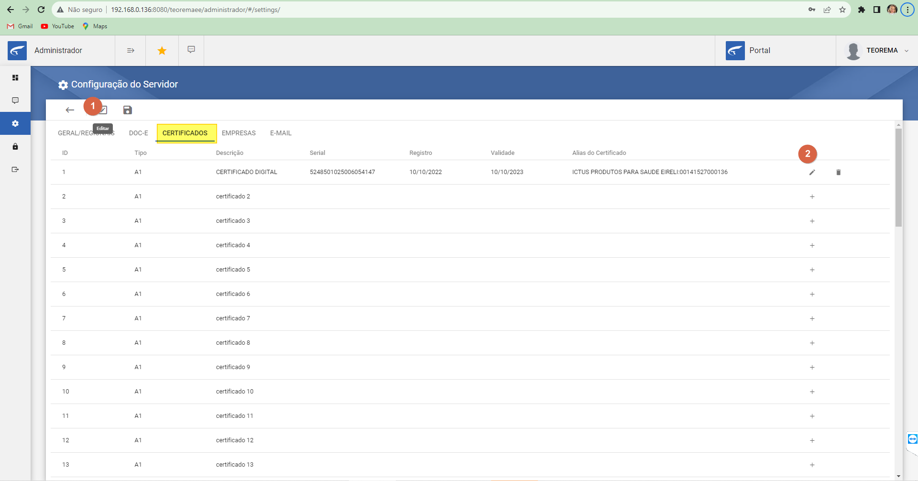Toggle the menu collapse icon in the top bar
The image size is (918, 481).
click(131, 50)
